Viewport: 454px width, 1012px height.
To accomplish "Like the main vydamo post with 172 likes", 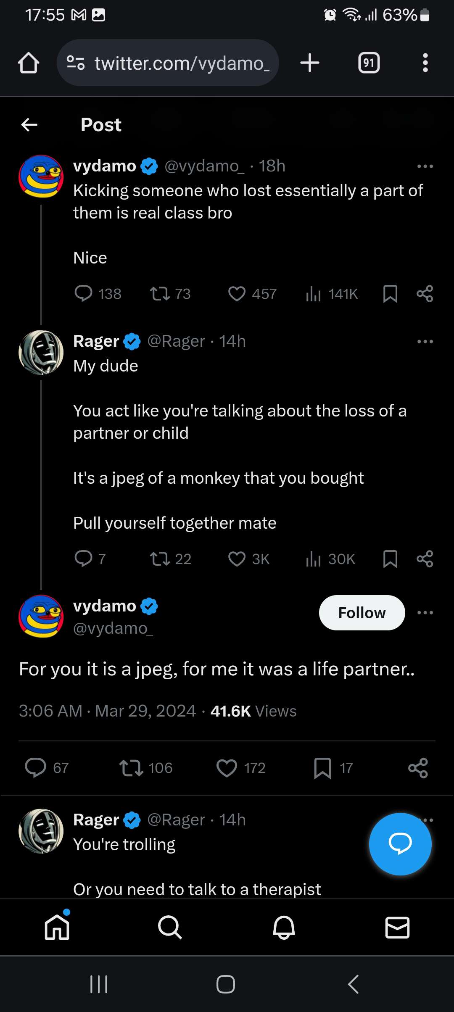I will coord(227,768).
